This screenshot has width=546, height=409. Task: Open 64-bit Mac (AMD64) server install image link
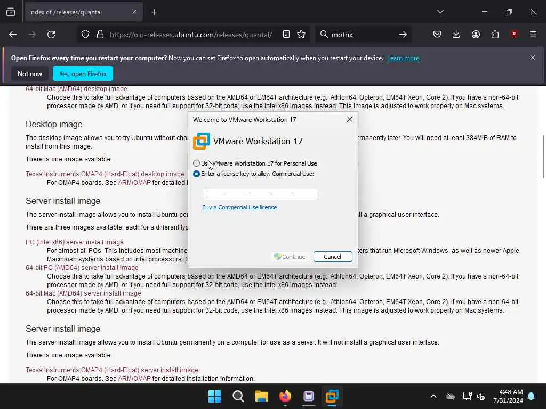coord(83,293)
